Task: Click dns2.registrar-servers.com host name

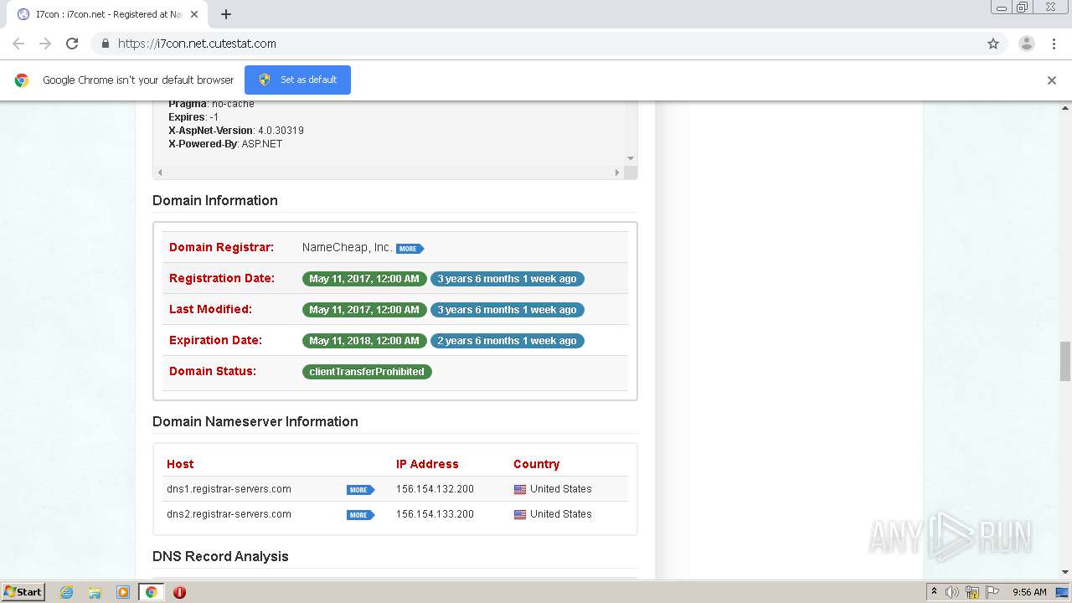Action: [229, 514]
